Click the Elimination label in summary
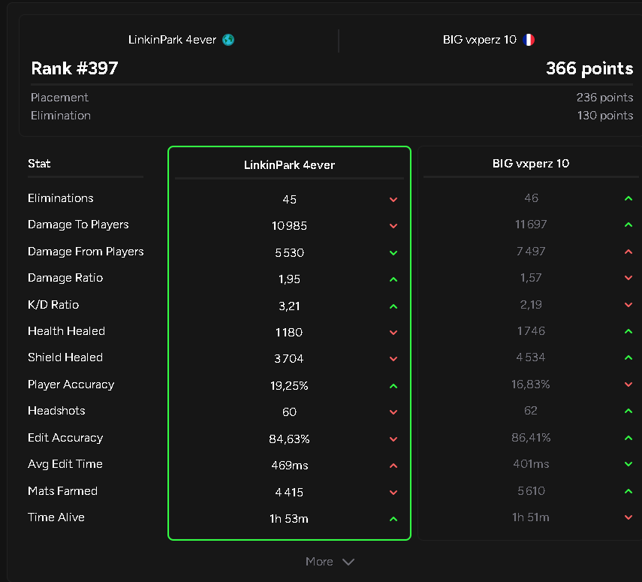Viewport: 642px width, 582px height. click(61, 116)
